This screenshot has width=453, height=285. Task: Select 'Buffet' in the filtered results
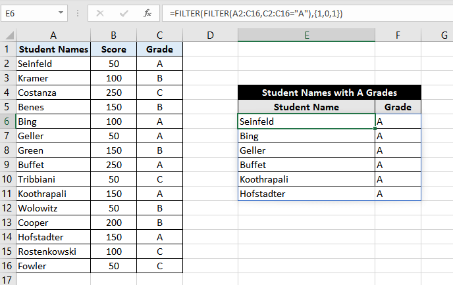[x=307, y=165]
